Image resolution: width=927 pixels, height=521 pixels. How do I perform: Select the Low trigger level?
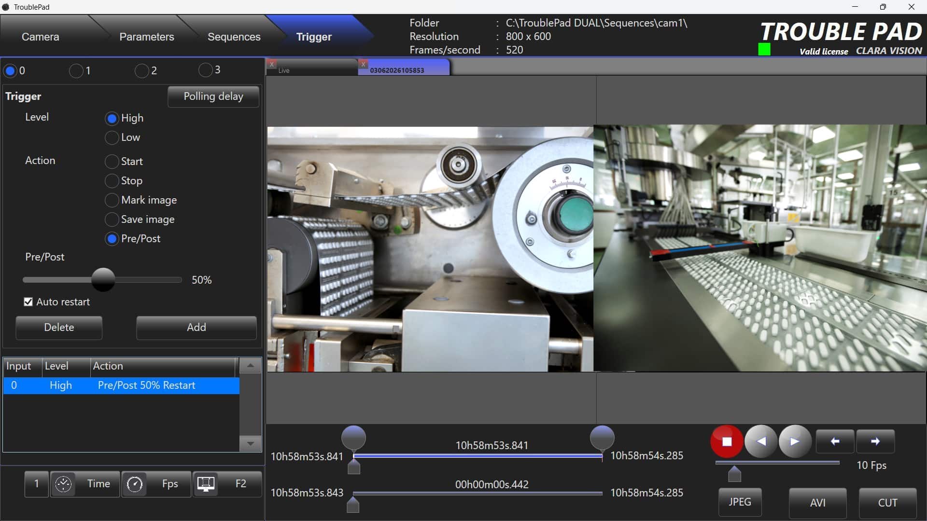(x=112, y=137)
